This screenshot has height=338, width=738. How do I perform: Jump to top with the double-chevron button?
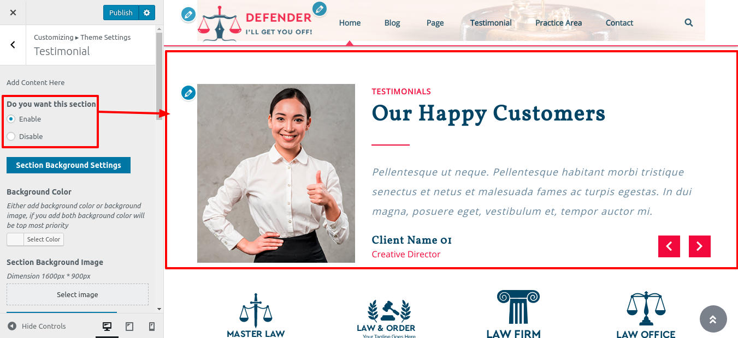pos(713,319)
